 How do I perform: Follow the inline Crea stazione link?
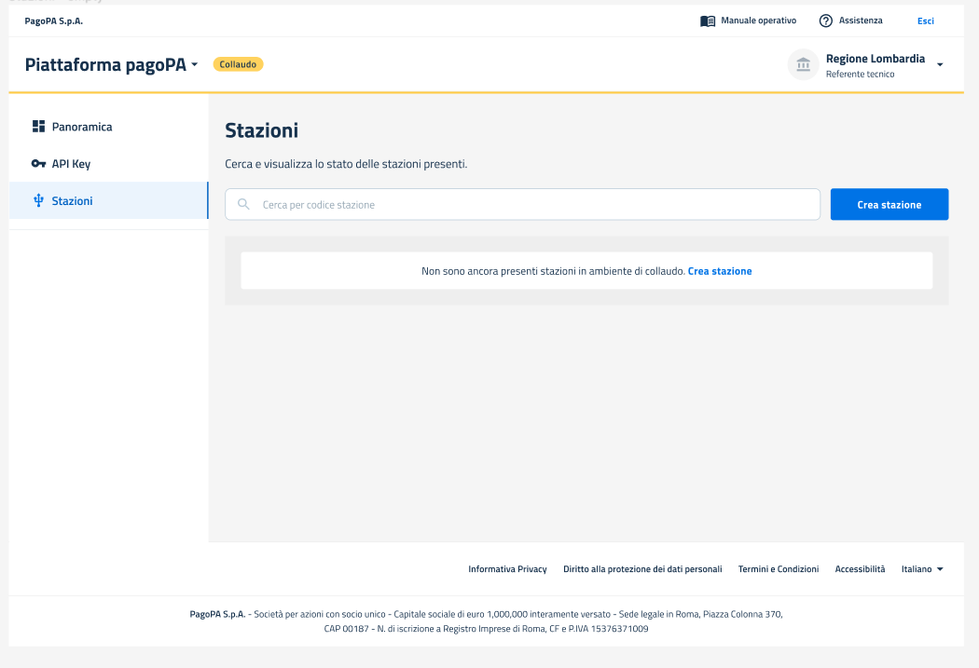(x=719, y=271)
